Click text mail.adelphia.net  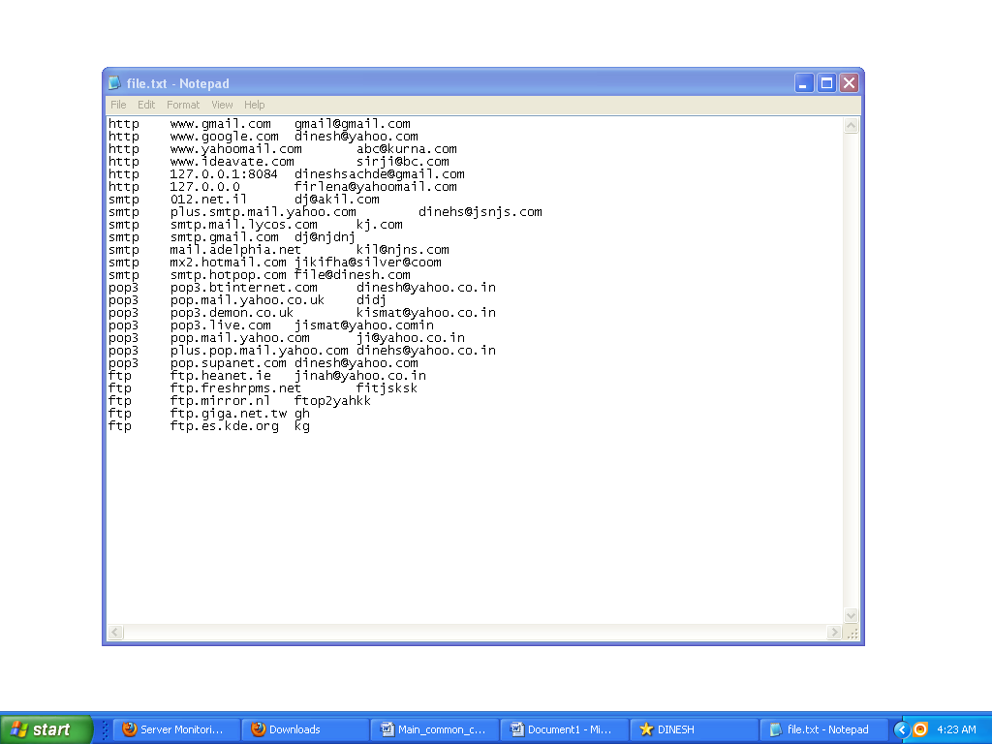236,250
